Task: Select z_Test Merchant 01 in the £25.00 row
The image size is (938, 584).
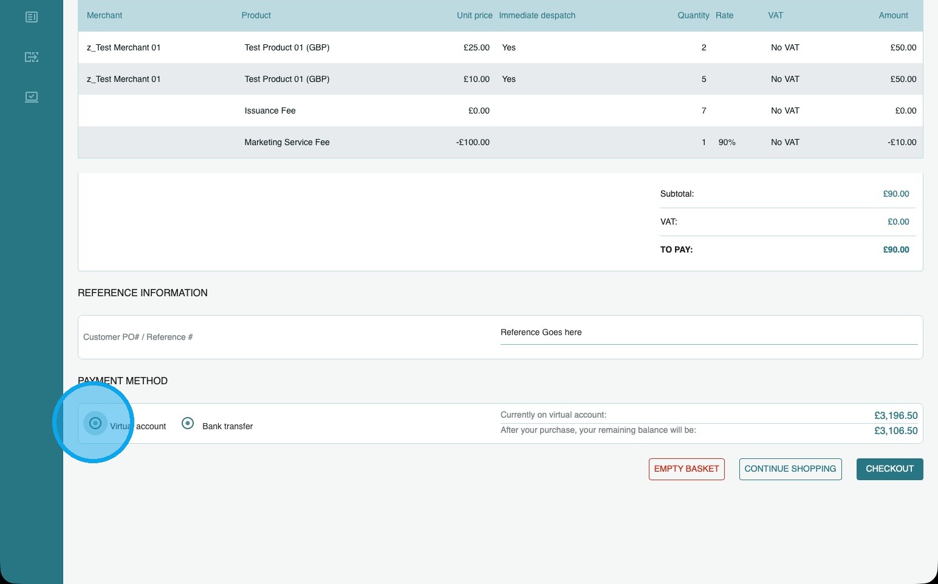Action: (124, 47)
